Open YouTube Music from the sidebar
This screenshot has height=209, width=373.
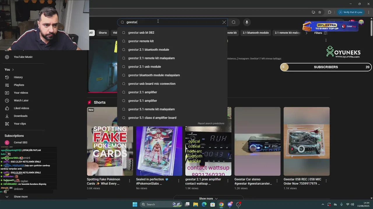coord(23,57)
